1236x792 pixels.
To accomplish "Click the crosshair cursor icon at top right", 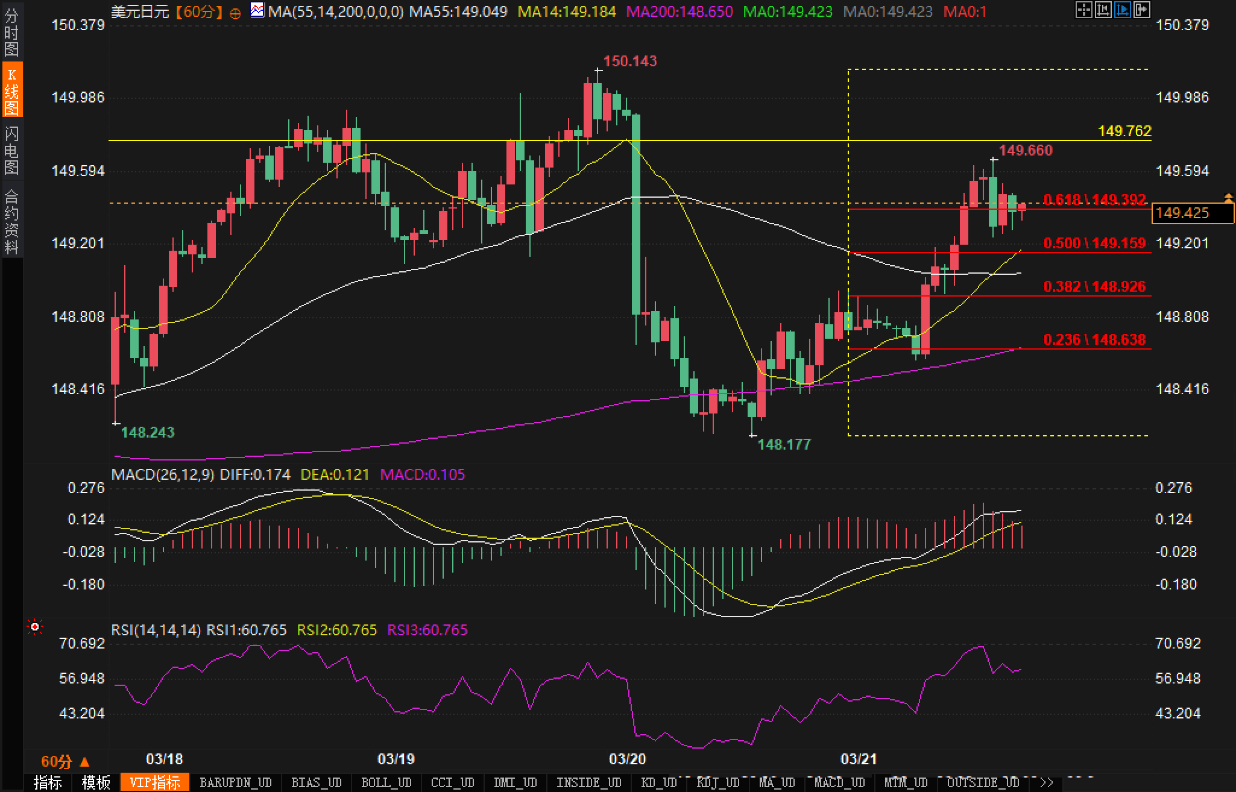I will 1084,10.
